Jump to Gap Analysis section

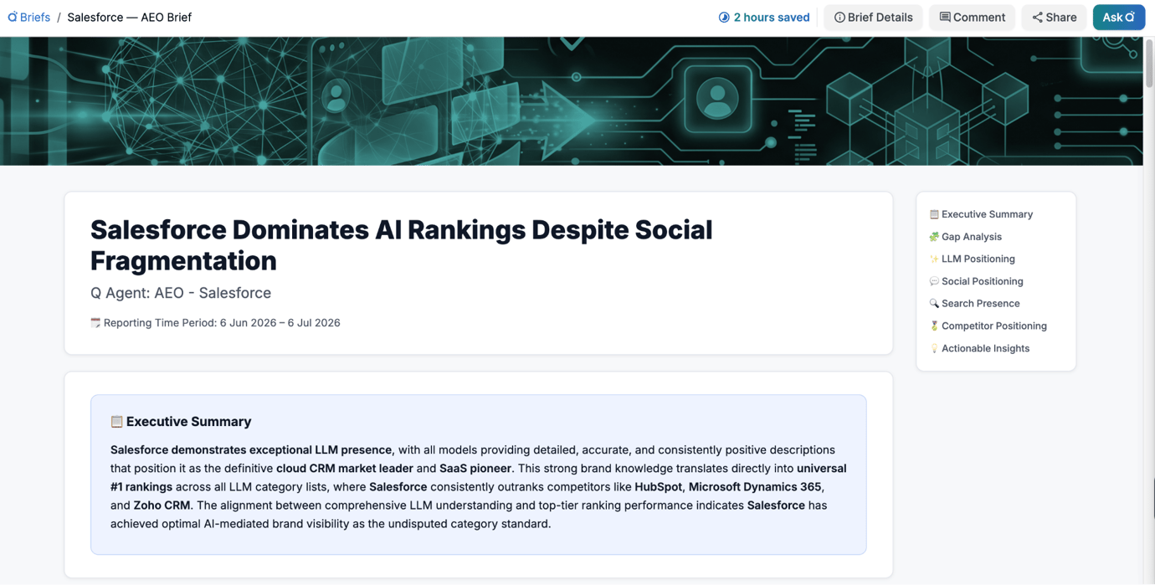[965, 237]
